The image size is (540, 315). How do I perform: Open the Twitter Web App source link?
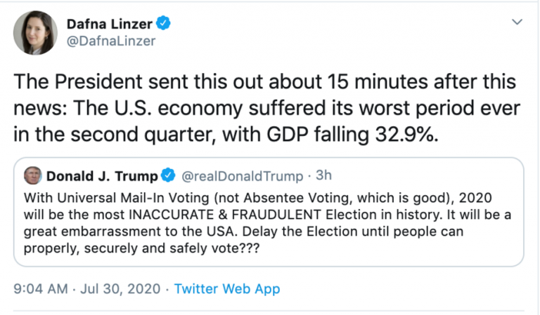point(227,288)
